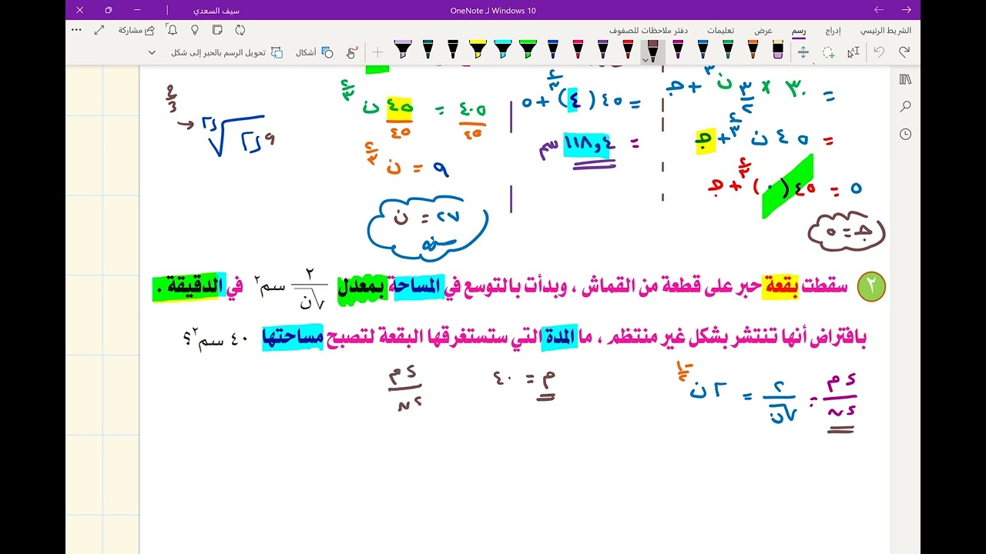Open the تعليمات tab
Image resolution: width=986 pixels, height=554 pixels.
pos(721,31)
